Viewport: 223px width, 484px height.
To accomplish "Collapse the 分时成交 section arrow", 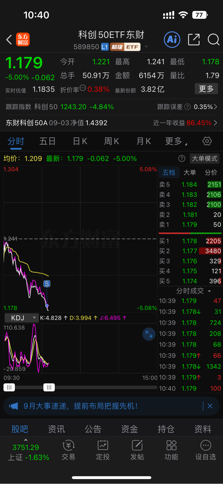I will click(x=209, y=291).
